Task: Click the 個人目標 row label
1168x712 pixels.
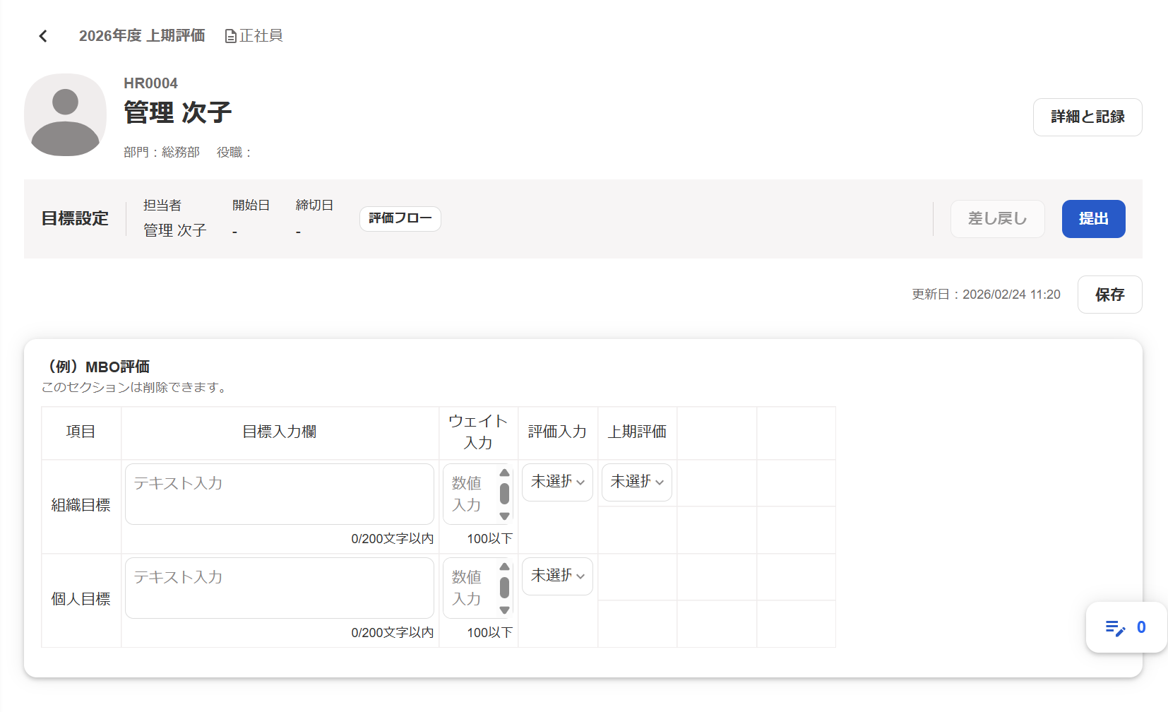Action: (x=81, y=599)
